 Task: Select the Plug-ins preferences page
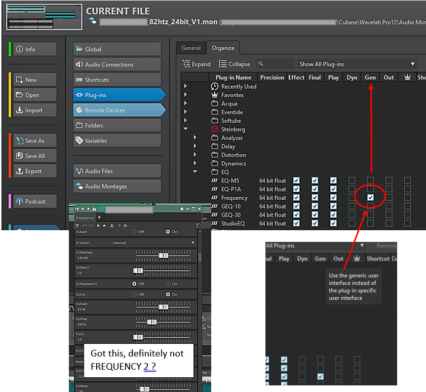(119, 95)
